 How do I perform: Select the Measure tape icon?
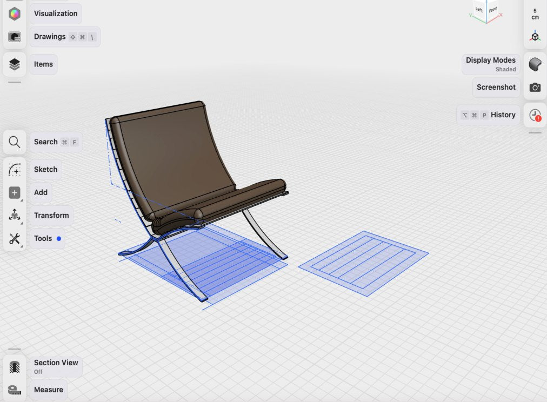pos(14,390)
